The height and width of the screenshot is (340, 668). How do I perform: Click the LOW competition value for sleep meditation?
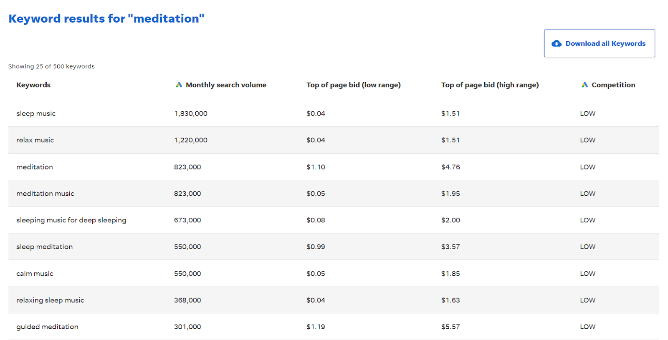tap(587, 247)
